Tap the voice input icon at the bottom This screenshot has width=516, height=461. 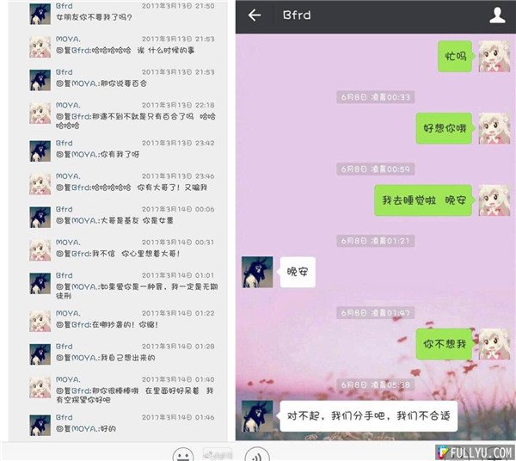pyautogui.click(x=257, y=455)
